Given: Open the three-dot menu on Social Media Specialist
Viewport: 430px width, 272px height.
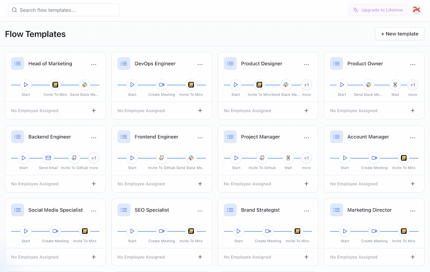Looking at the screenshot, I should [94, 210].
